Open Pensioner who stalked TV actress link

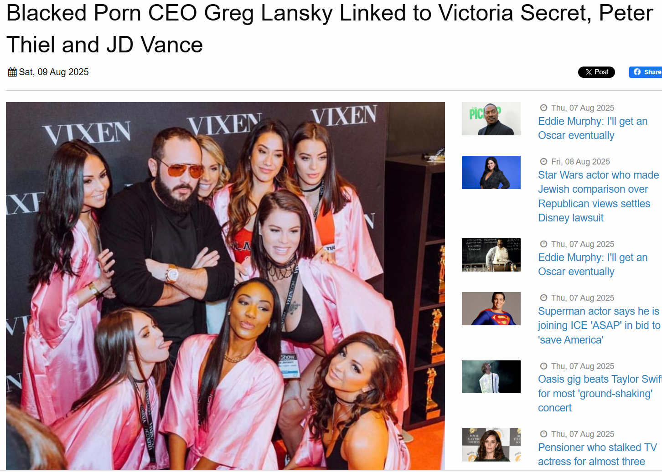(x=597, y=455)
